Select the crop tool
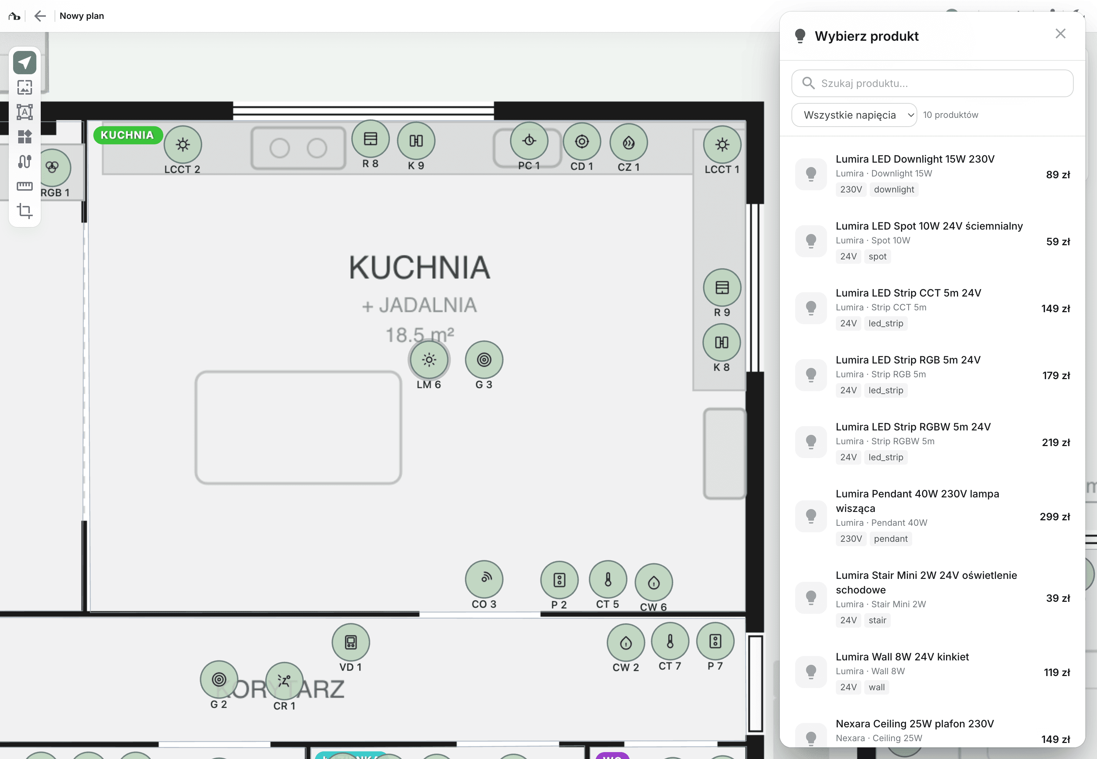The height and width of the screenshot is (759, 1097). [25, 211]
